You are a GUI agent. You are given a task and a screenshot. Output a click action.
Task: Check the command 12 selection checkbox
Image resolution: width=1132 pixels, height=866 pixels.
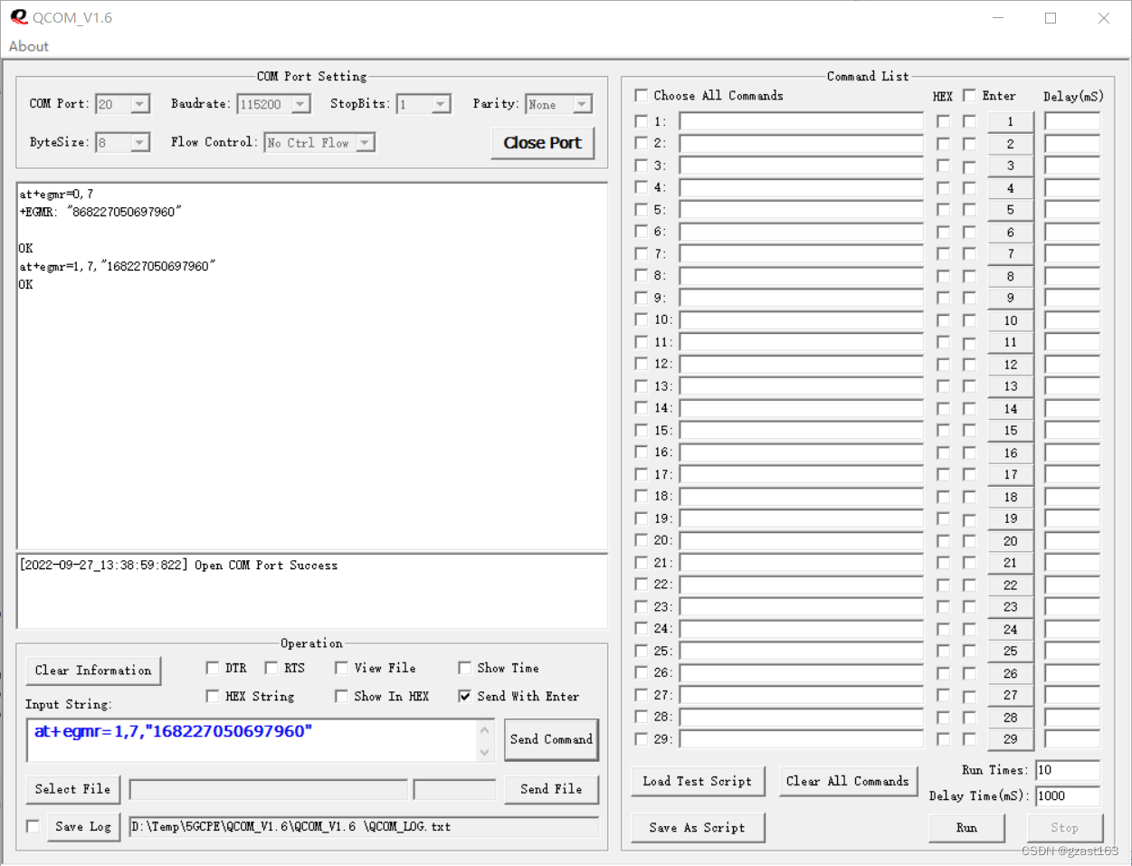[x=642, y=364]
